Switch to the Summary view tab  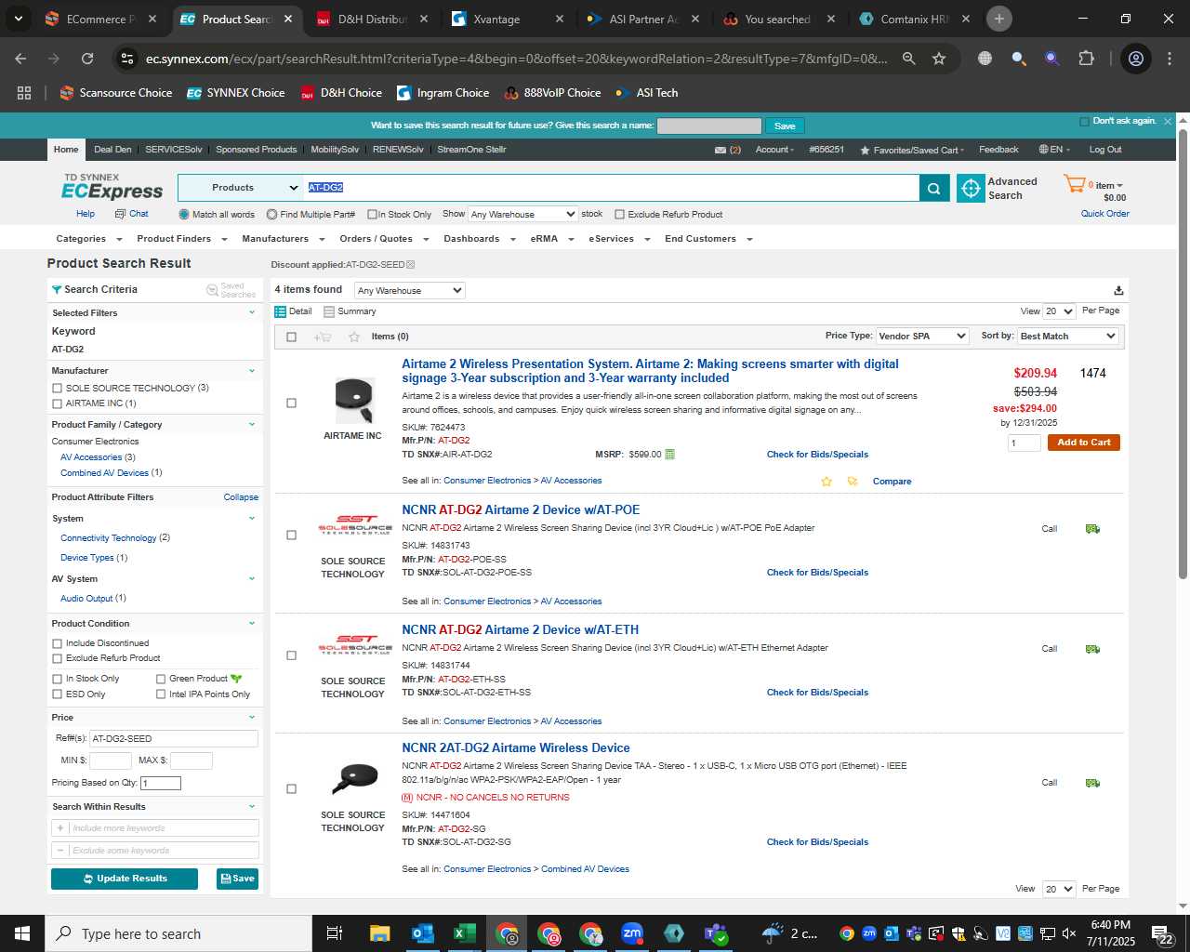click(x=350, y=311)
